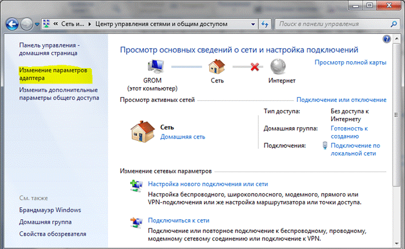Click the red X connection error icon

(x=248, y=66)
